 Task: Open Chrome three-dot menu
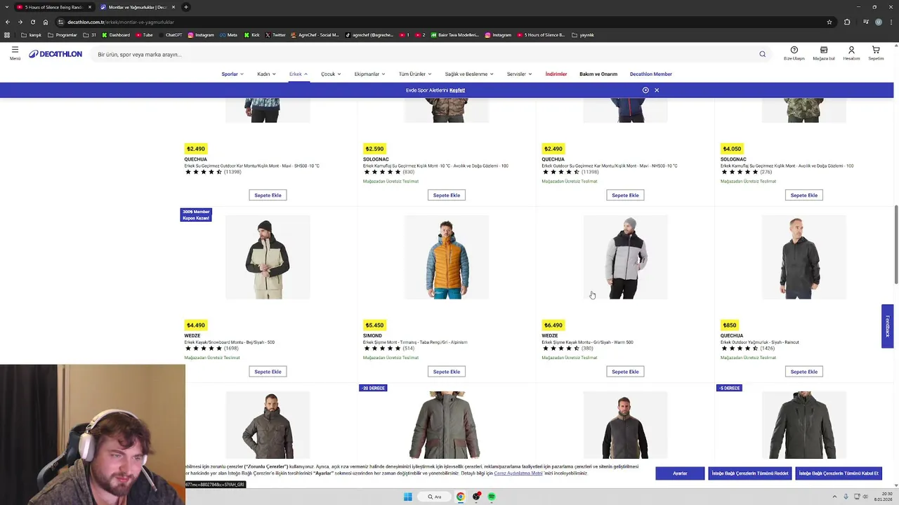point(890,22)
